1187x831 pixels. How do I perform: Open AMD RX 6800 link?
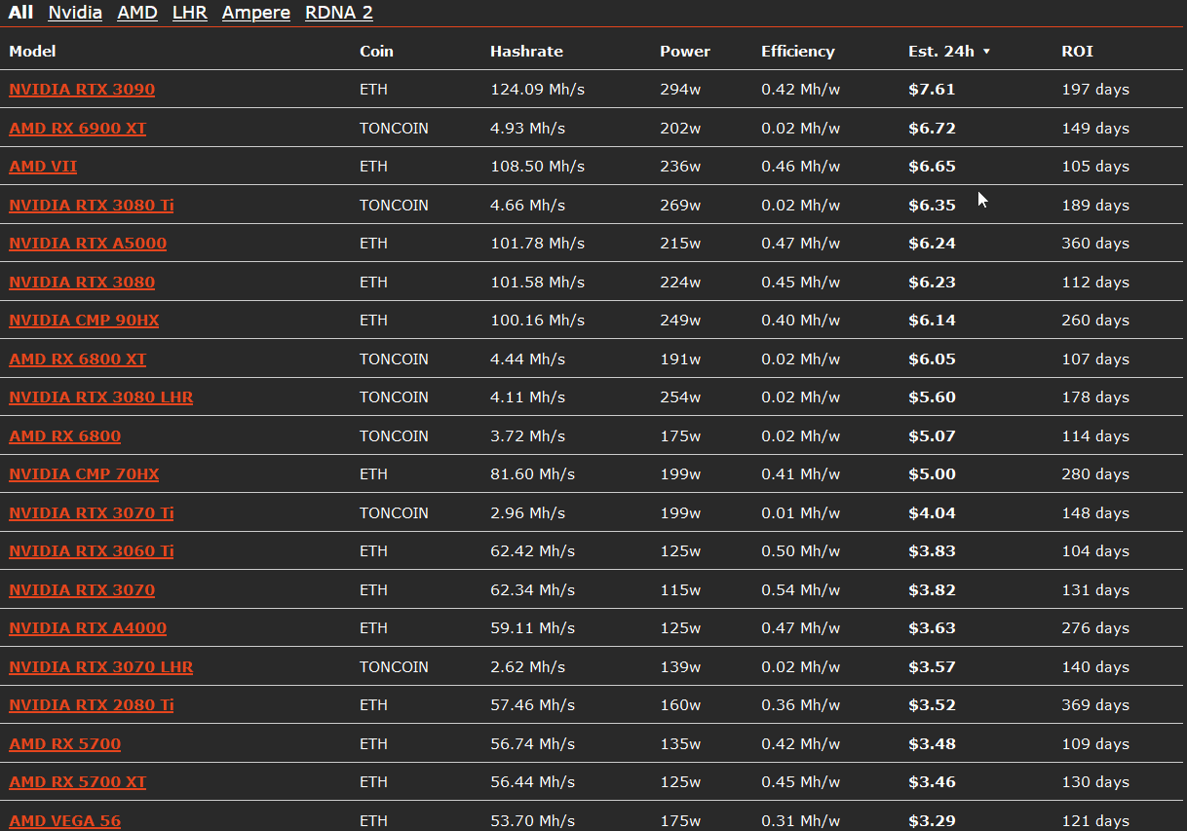click(65, 435)
